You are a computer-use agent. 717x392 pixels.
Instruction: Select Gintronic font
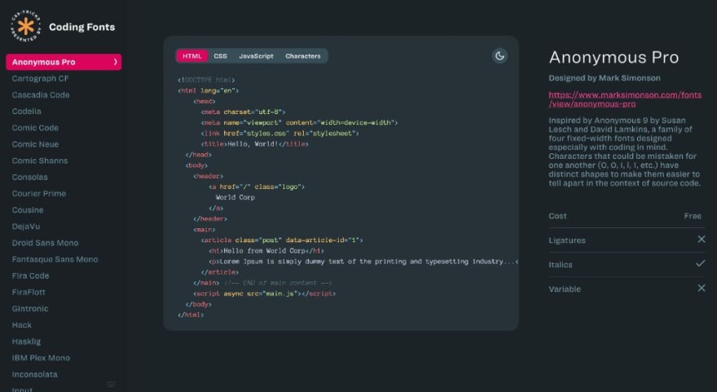point(30,309)
